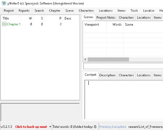Switch to the Project Notes tab
Screen dimensions: 163x130
[106, 18]
